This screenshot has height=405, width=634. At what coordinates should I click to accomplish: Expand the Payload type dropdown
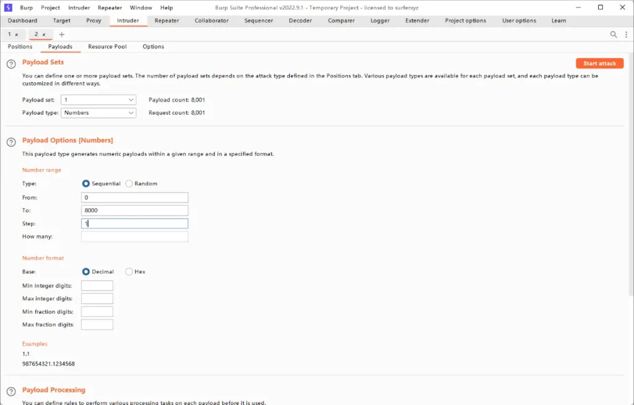[98, 113]
